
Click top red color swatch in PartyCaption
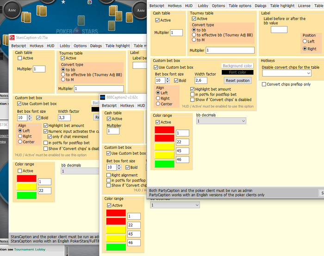click(164, 130)
